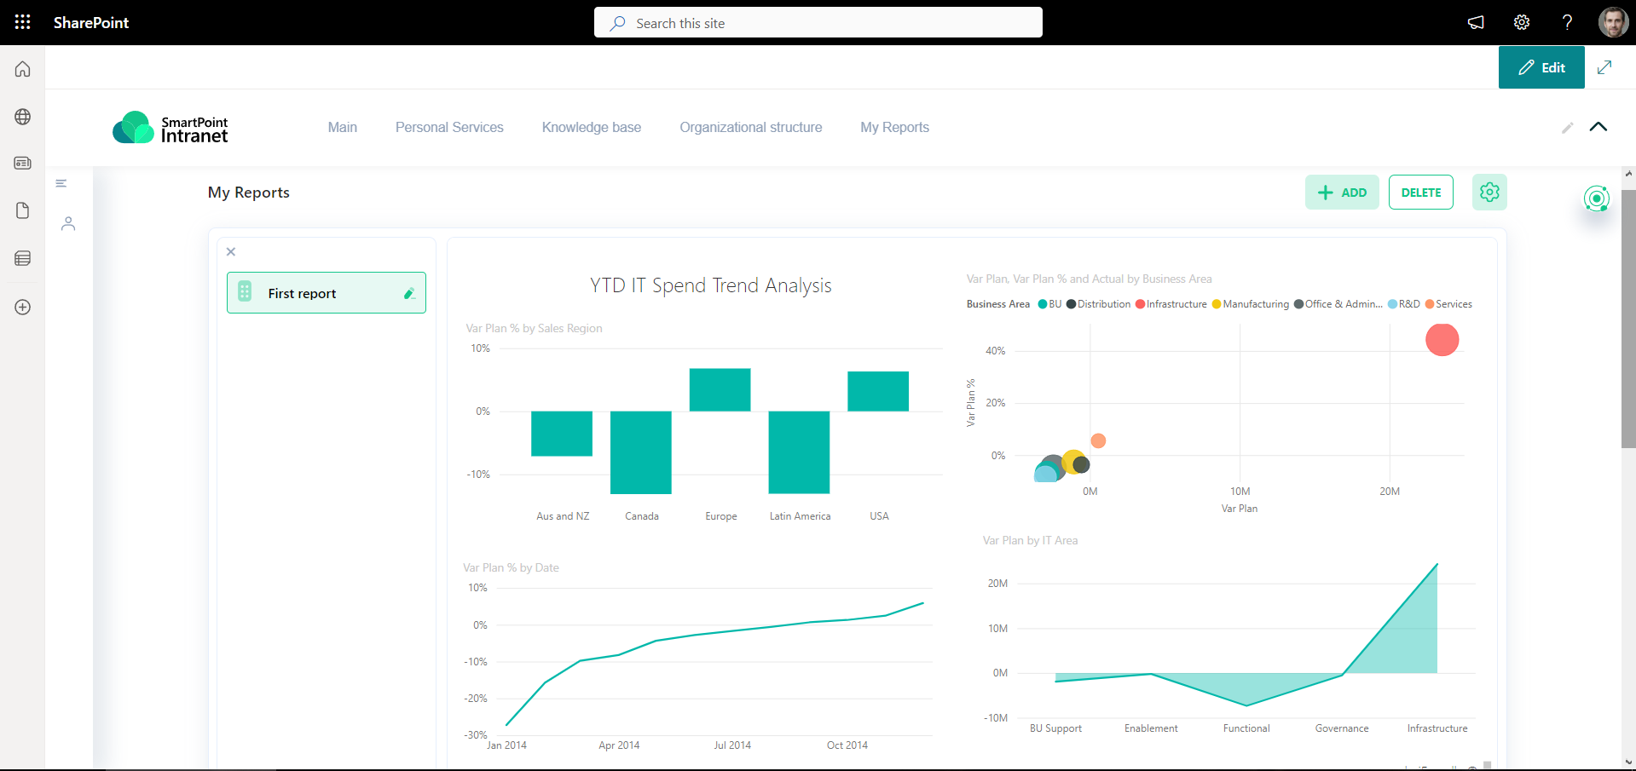
Task: Close the reports list panel
Action: (231, 251)
